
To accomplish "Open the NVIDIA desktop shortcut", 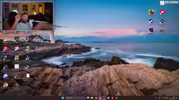I will tap(17, 39).
